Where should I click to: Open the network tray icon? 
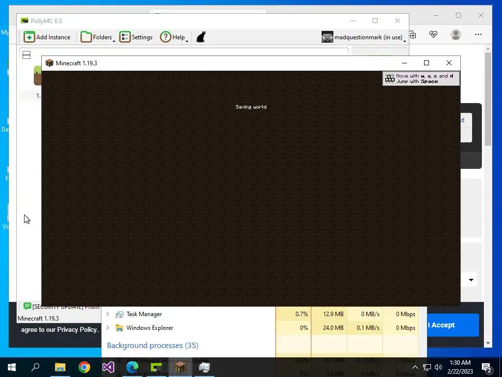point(427,367)
